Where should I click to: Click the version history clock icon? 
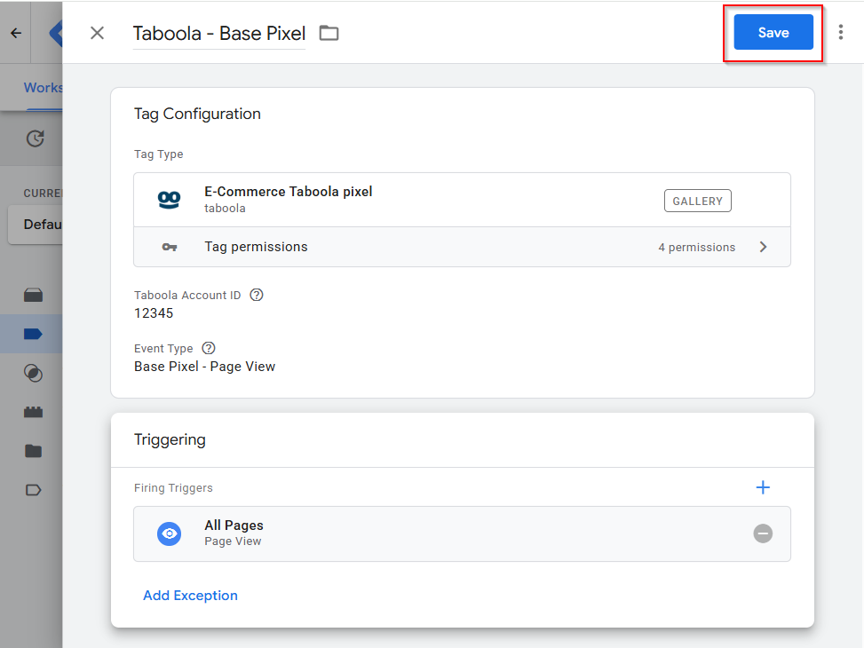click(x=35, y=138)
